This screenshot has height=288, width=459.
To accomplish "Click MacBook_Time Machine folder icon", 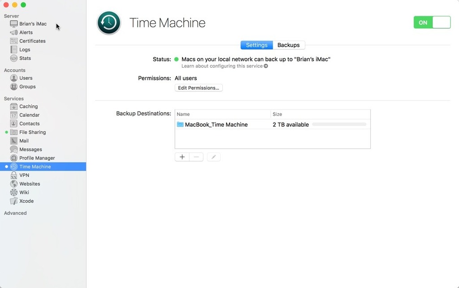I will 180,125.
